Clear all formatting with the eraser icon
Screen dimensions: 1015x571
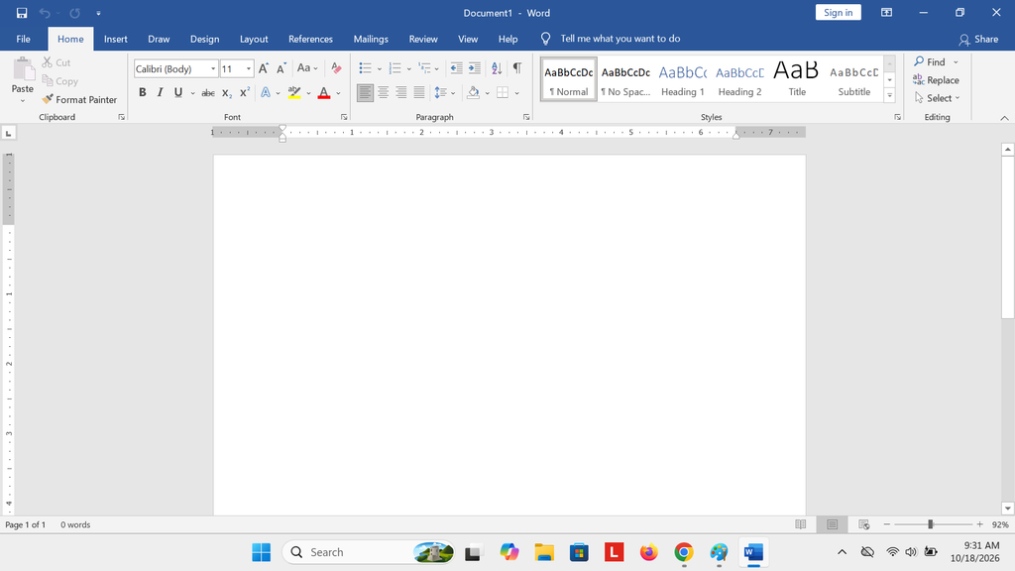(x=336, y=68)
